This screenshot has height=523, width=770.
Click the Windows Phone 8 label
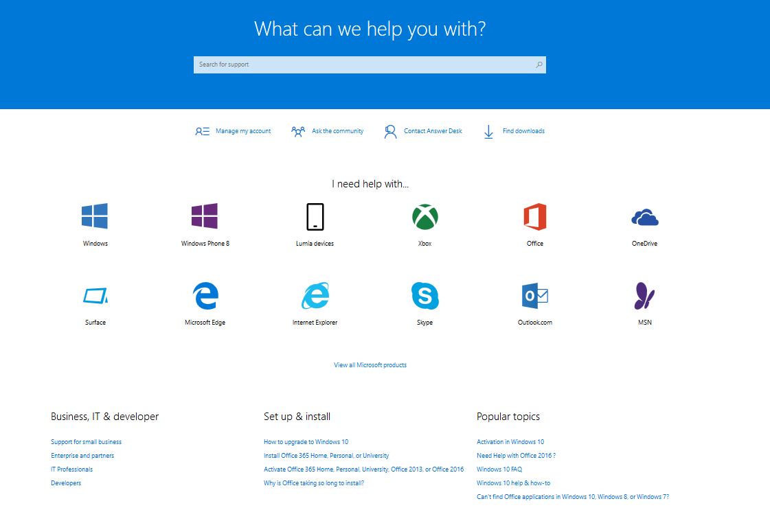pos(205,244)
